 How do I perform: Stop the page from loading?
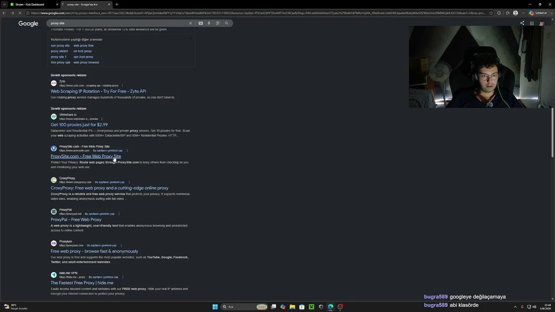(19, 13)
